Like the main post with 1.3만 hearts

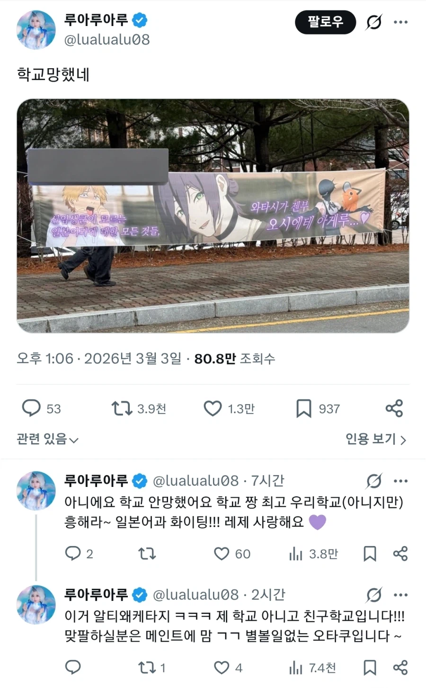pos(229,408)
